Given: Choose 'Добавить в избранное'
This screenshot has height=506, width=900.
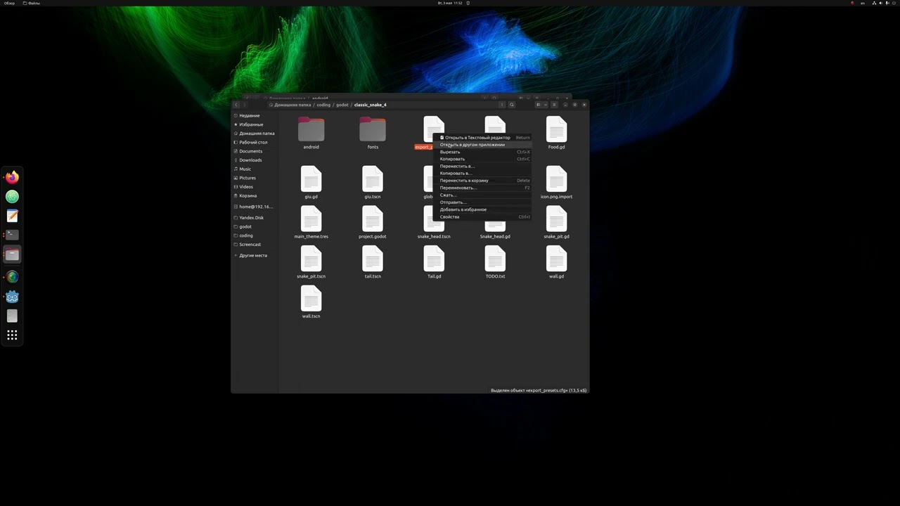Looking at the screenshot, I should pyautogui.click(x=482, y=209).
